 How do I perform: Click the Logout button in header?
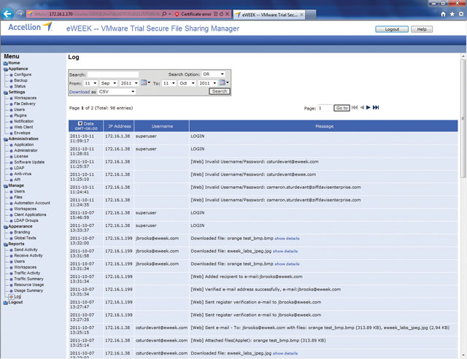click(x=392, y=29)
